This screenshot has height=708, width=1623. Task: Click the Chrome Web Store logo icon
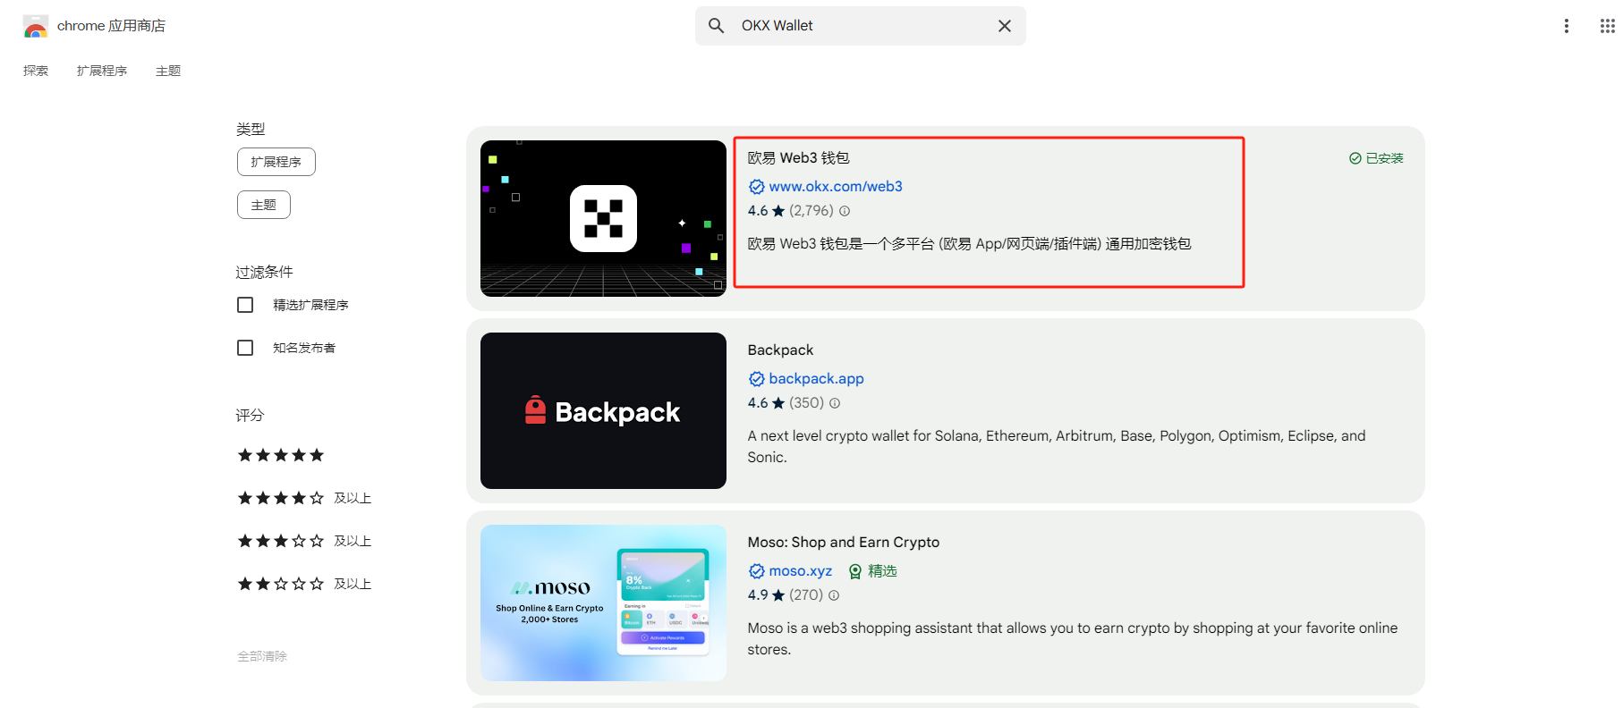click(36, 26)
